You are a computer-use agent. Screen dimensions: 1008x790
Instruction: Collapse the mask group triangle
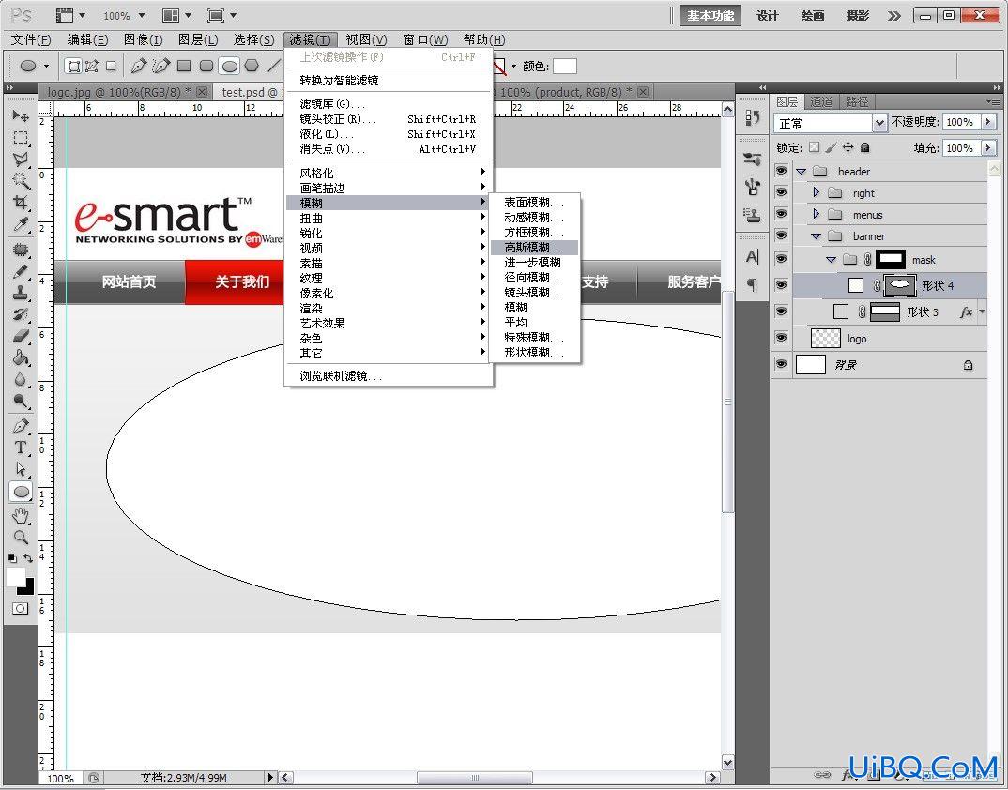832,260
